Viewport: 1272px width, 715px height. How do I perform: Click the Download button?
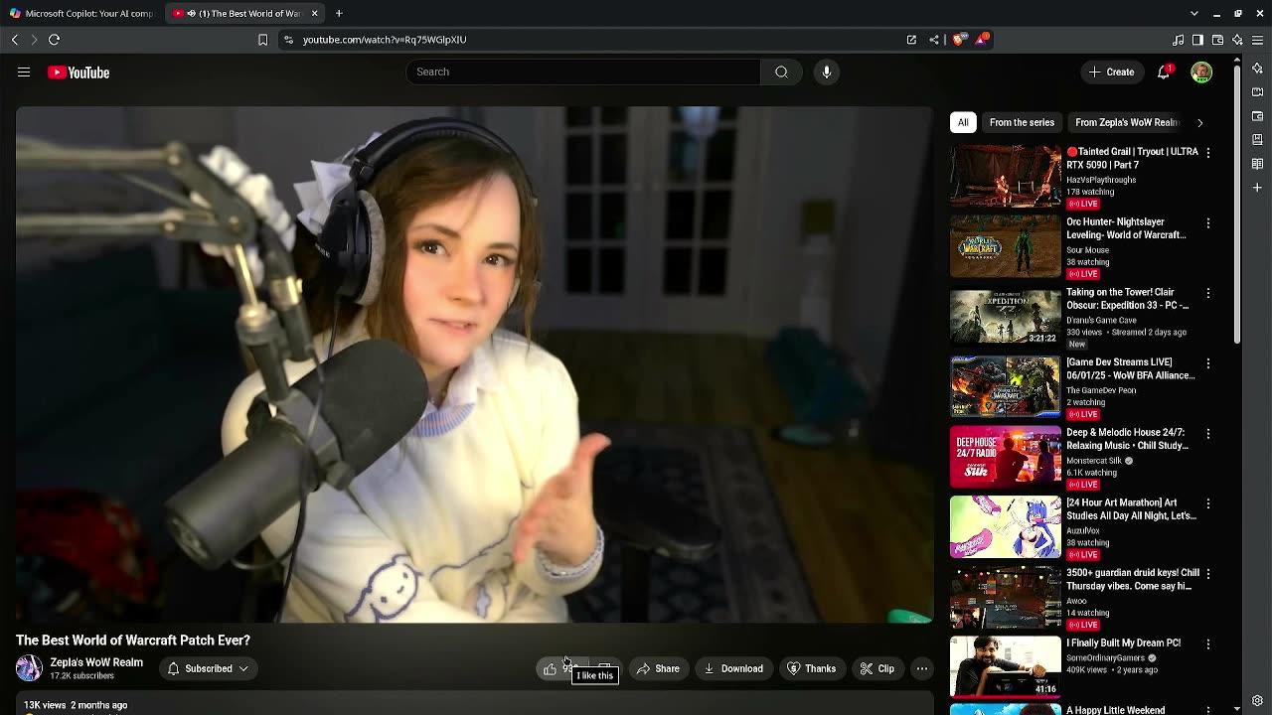733,668
